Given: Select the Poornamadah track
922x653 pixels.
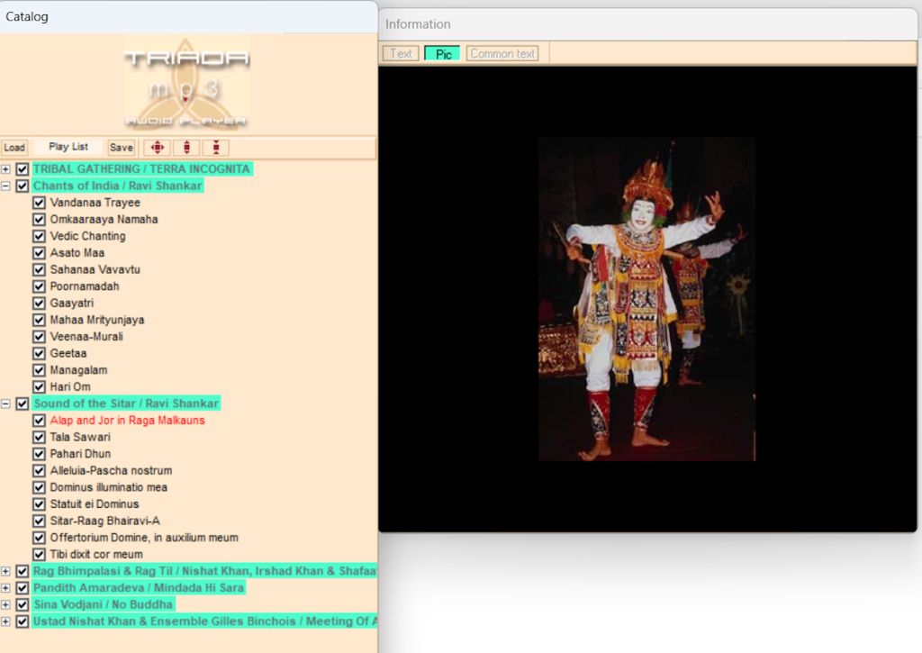Looking at the screenshot, I should (85, 286).
